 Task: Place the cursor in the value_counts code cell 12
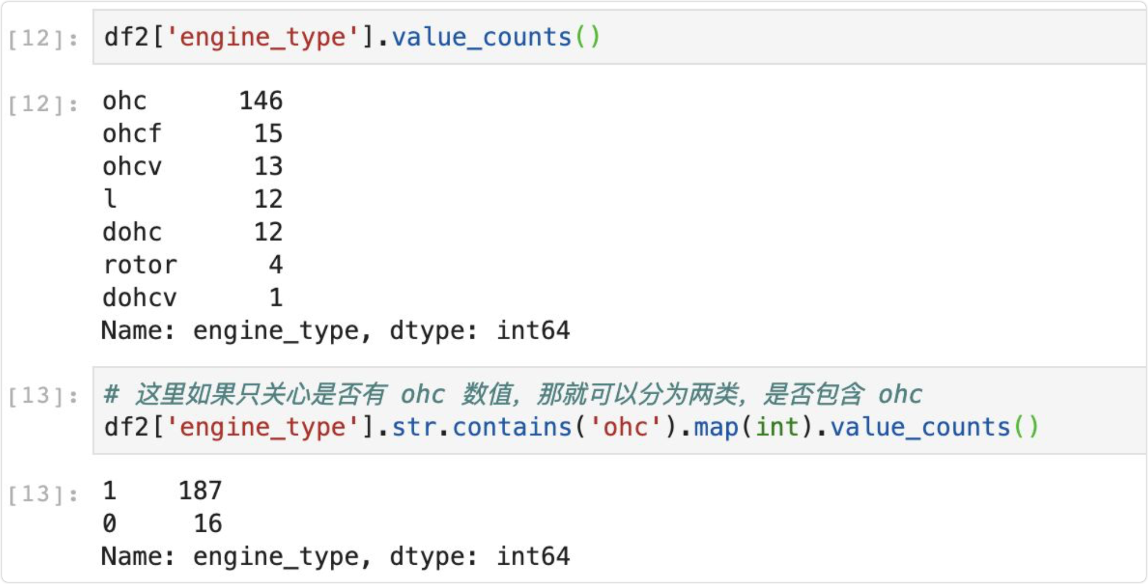[x=618, y=37]
